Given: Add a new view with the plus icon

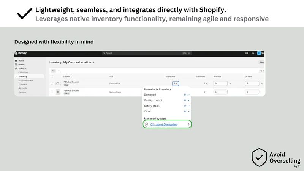Looking at the screenshot, I should pos(59,71).
